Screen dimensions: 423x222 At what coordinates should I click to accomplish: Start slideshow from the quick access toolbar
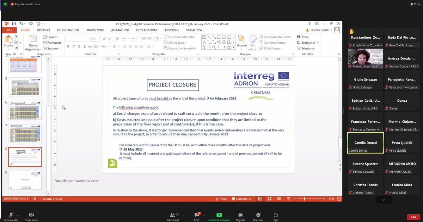point(38,24)
